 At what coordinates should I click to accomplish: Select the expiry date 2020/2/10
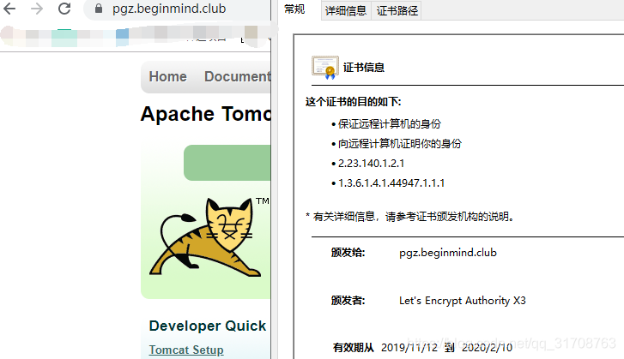[x=488, y=348]
